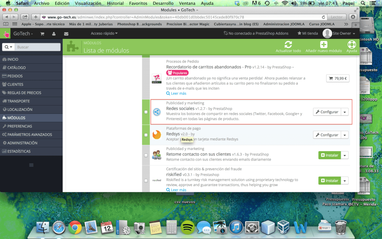Open the search filter dropdown
The width and height of the screenshot is (382, 239).
[8, 47]
